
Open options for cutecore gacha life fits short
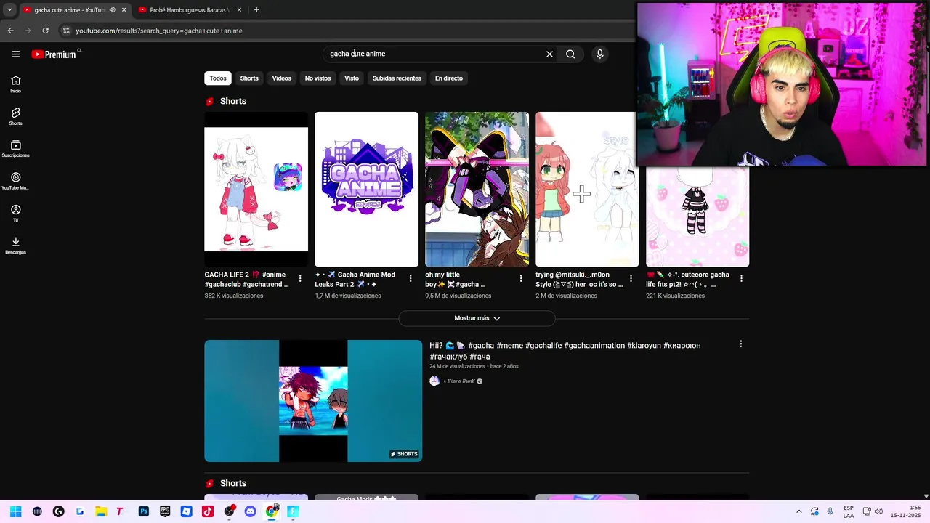pyautogui.click(x=741, y=278)
